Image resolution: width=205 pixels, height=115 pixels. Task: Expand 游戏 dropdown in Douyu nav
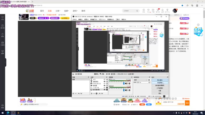tap(75, 11)
